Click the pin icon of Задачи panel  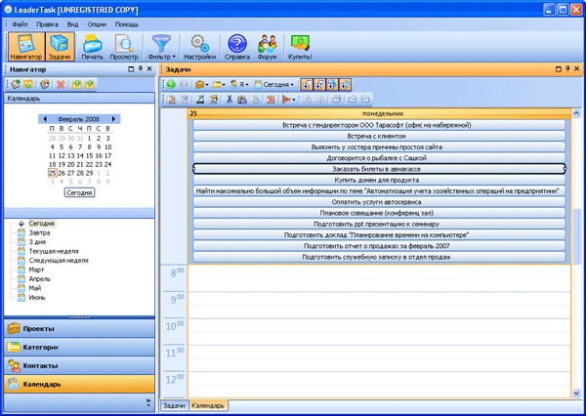567,68
